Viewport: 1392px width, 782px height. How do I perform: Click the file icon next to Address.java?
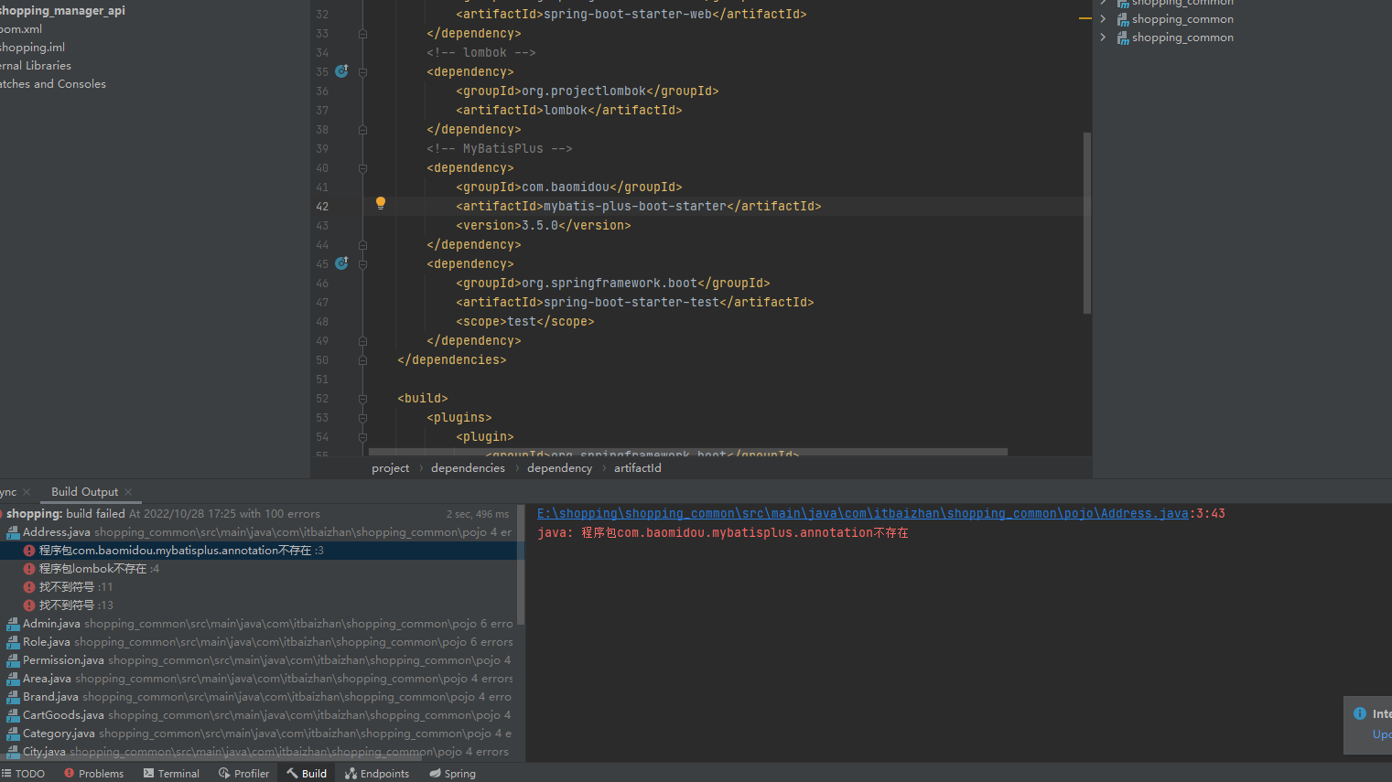pos(13,532)
